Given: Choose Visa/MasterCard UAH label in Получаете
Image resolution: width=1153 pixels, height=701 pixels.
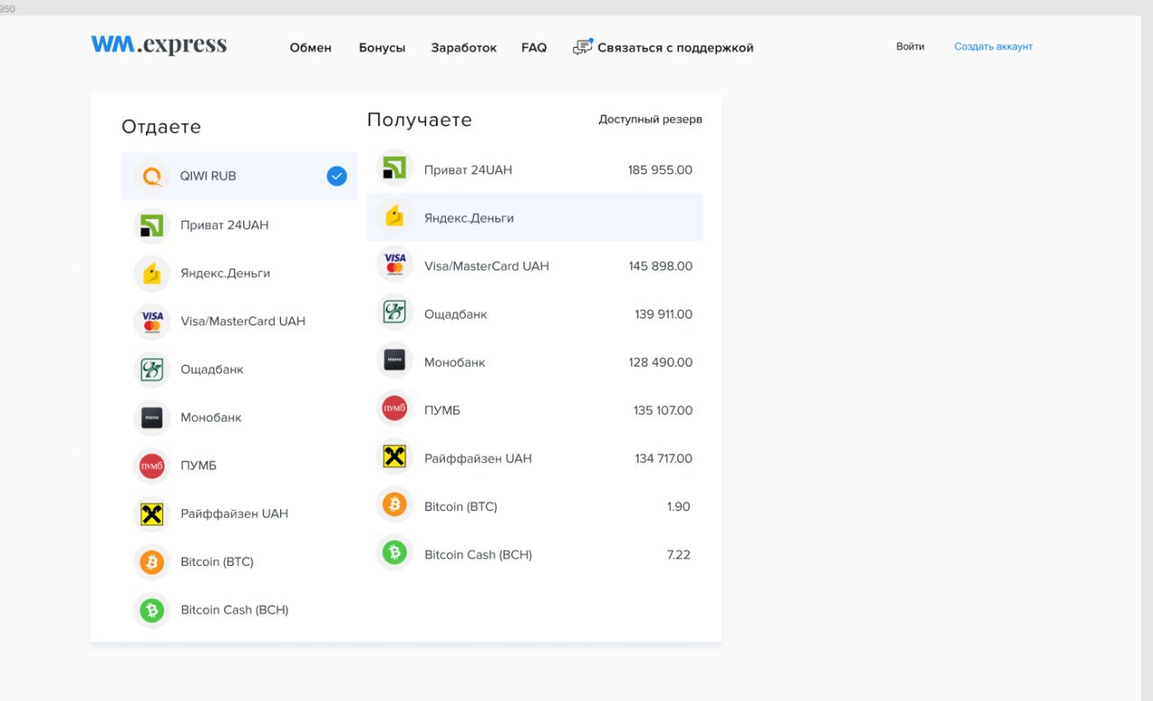Looking at the screenshot, I should 486,266.
